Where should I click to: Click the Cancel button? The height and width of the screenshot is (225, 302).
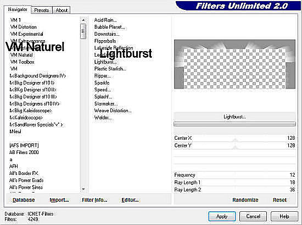coord(253,216)
